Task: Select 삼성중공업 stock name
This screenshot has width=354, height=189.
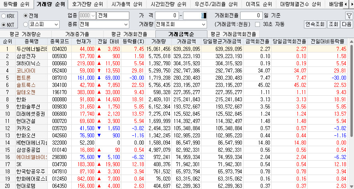Action: point(28,150)
